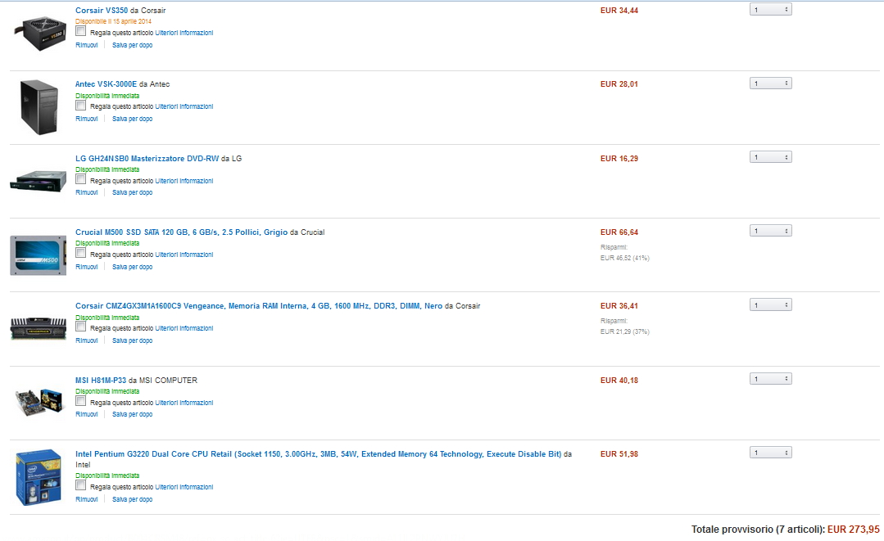The width and height of the screenshot is (884, 541).
Task: Click Ulteriori informazioni for Antec VSK-3000E
Action: pyautogui.click(x=184, y=106)
